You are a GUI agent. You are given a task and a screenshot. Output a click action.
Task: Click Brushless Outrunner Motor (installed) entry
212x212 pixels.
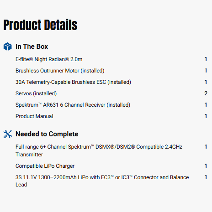[x=60, y=71]
